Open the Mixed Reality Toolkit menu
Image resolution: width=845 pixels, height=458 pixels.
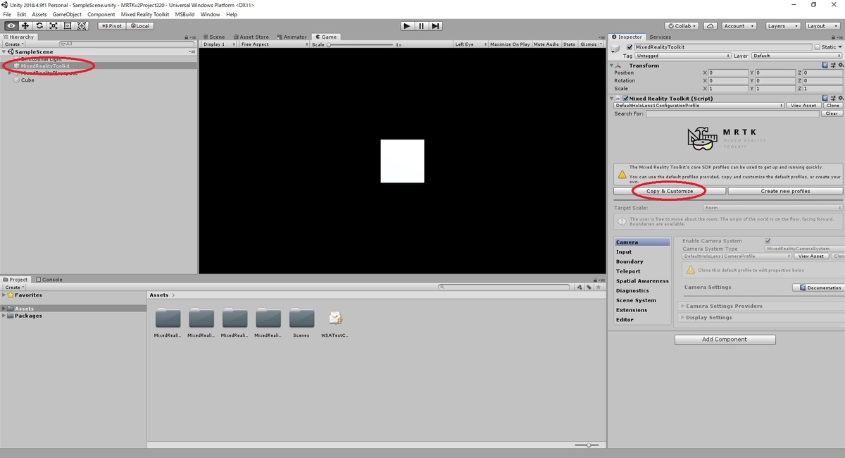click(x=145, y=14)
